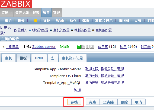Image resolution: width=154 pixels, height=110 pixels.
Task: Click the JMX availability icon
Action: point(88,47)
